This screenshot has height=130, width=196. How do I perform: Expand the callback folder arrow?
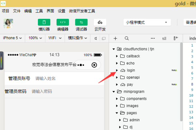[117, 56]
